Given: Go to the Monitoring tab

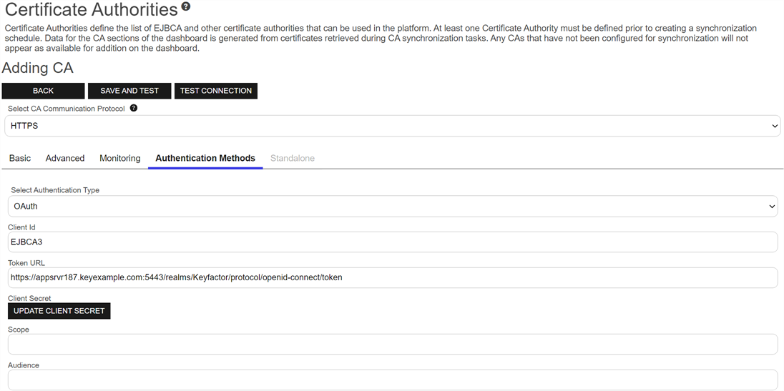Looking at the screenshot, I should tap(119, 158).
